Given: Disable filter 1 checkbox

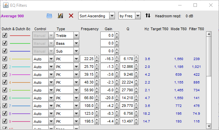Looking at the screenshot, I should click(x=5, y=59).
